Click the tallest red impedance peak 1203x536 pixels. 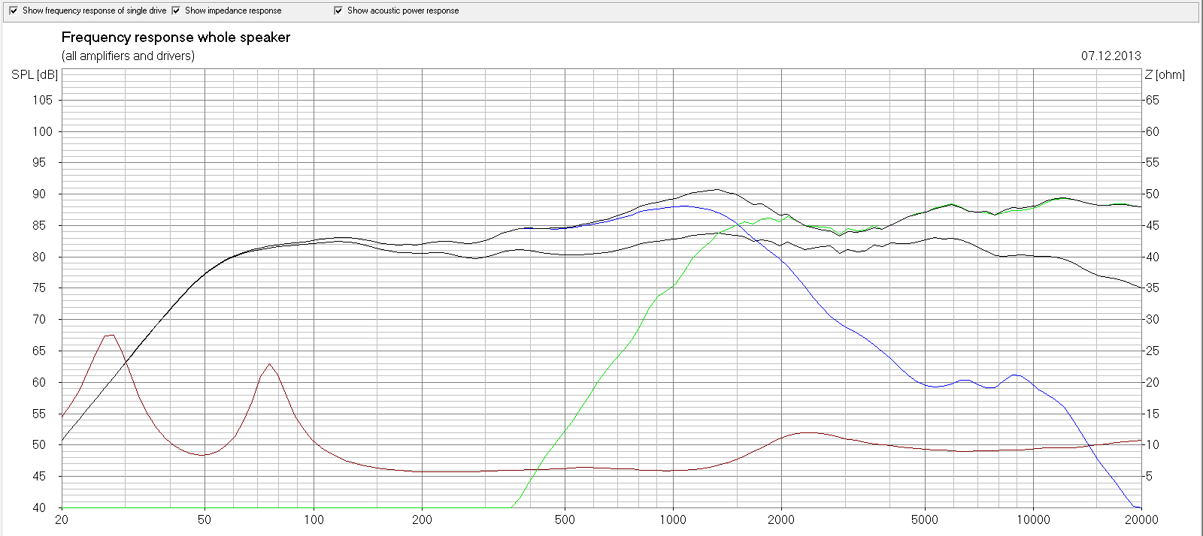pyautogui.click(x=111, y=335)
